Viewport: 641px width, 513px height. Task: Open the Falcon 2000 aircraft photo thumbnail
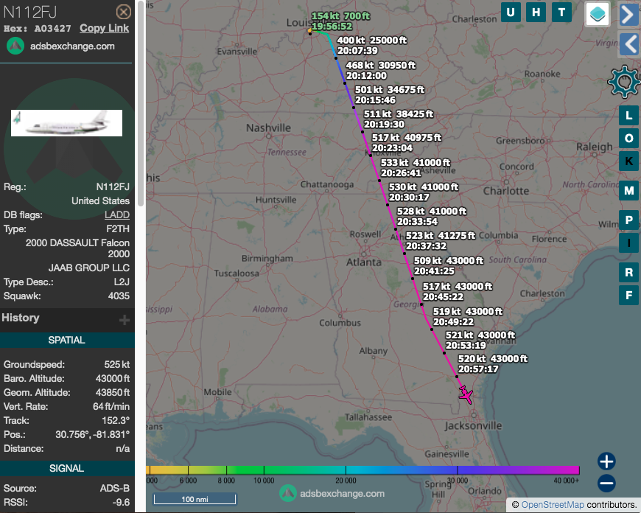pos(66,123)
